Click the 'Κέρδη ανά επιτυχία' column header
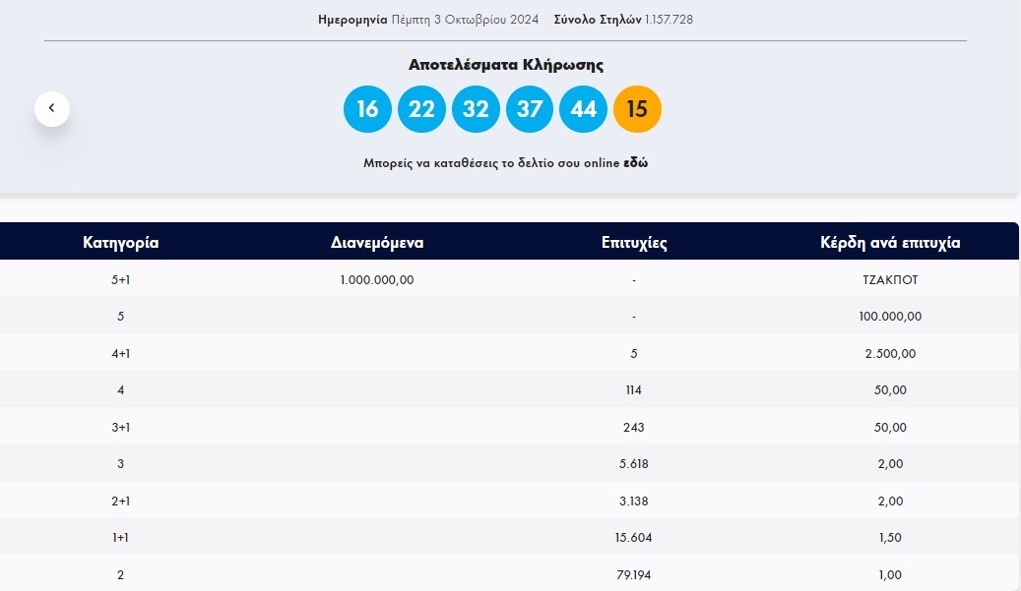Image resolution: width=1021 pixels, height=591 pixels. click(890, 243)
